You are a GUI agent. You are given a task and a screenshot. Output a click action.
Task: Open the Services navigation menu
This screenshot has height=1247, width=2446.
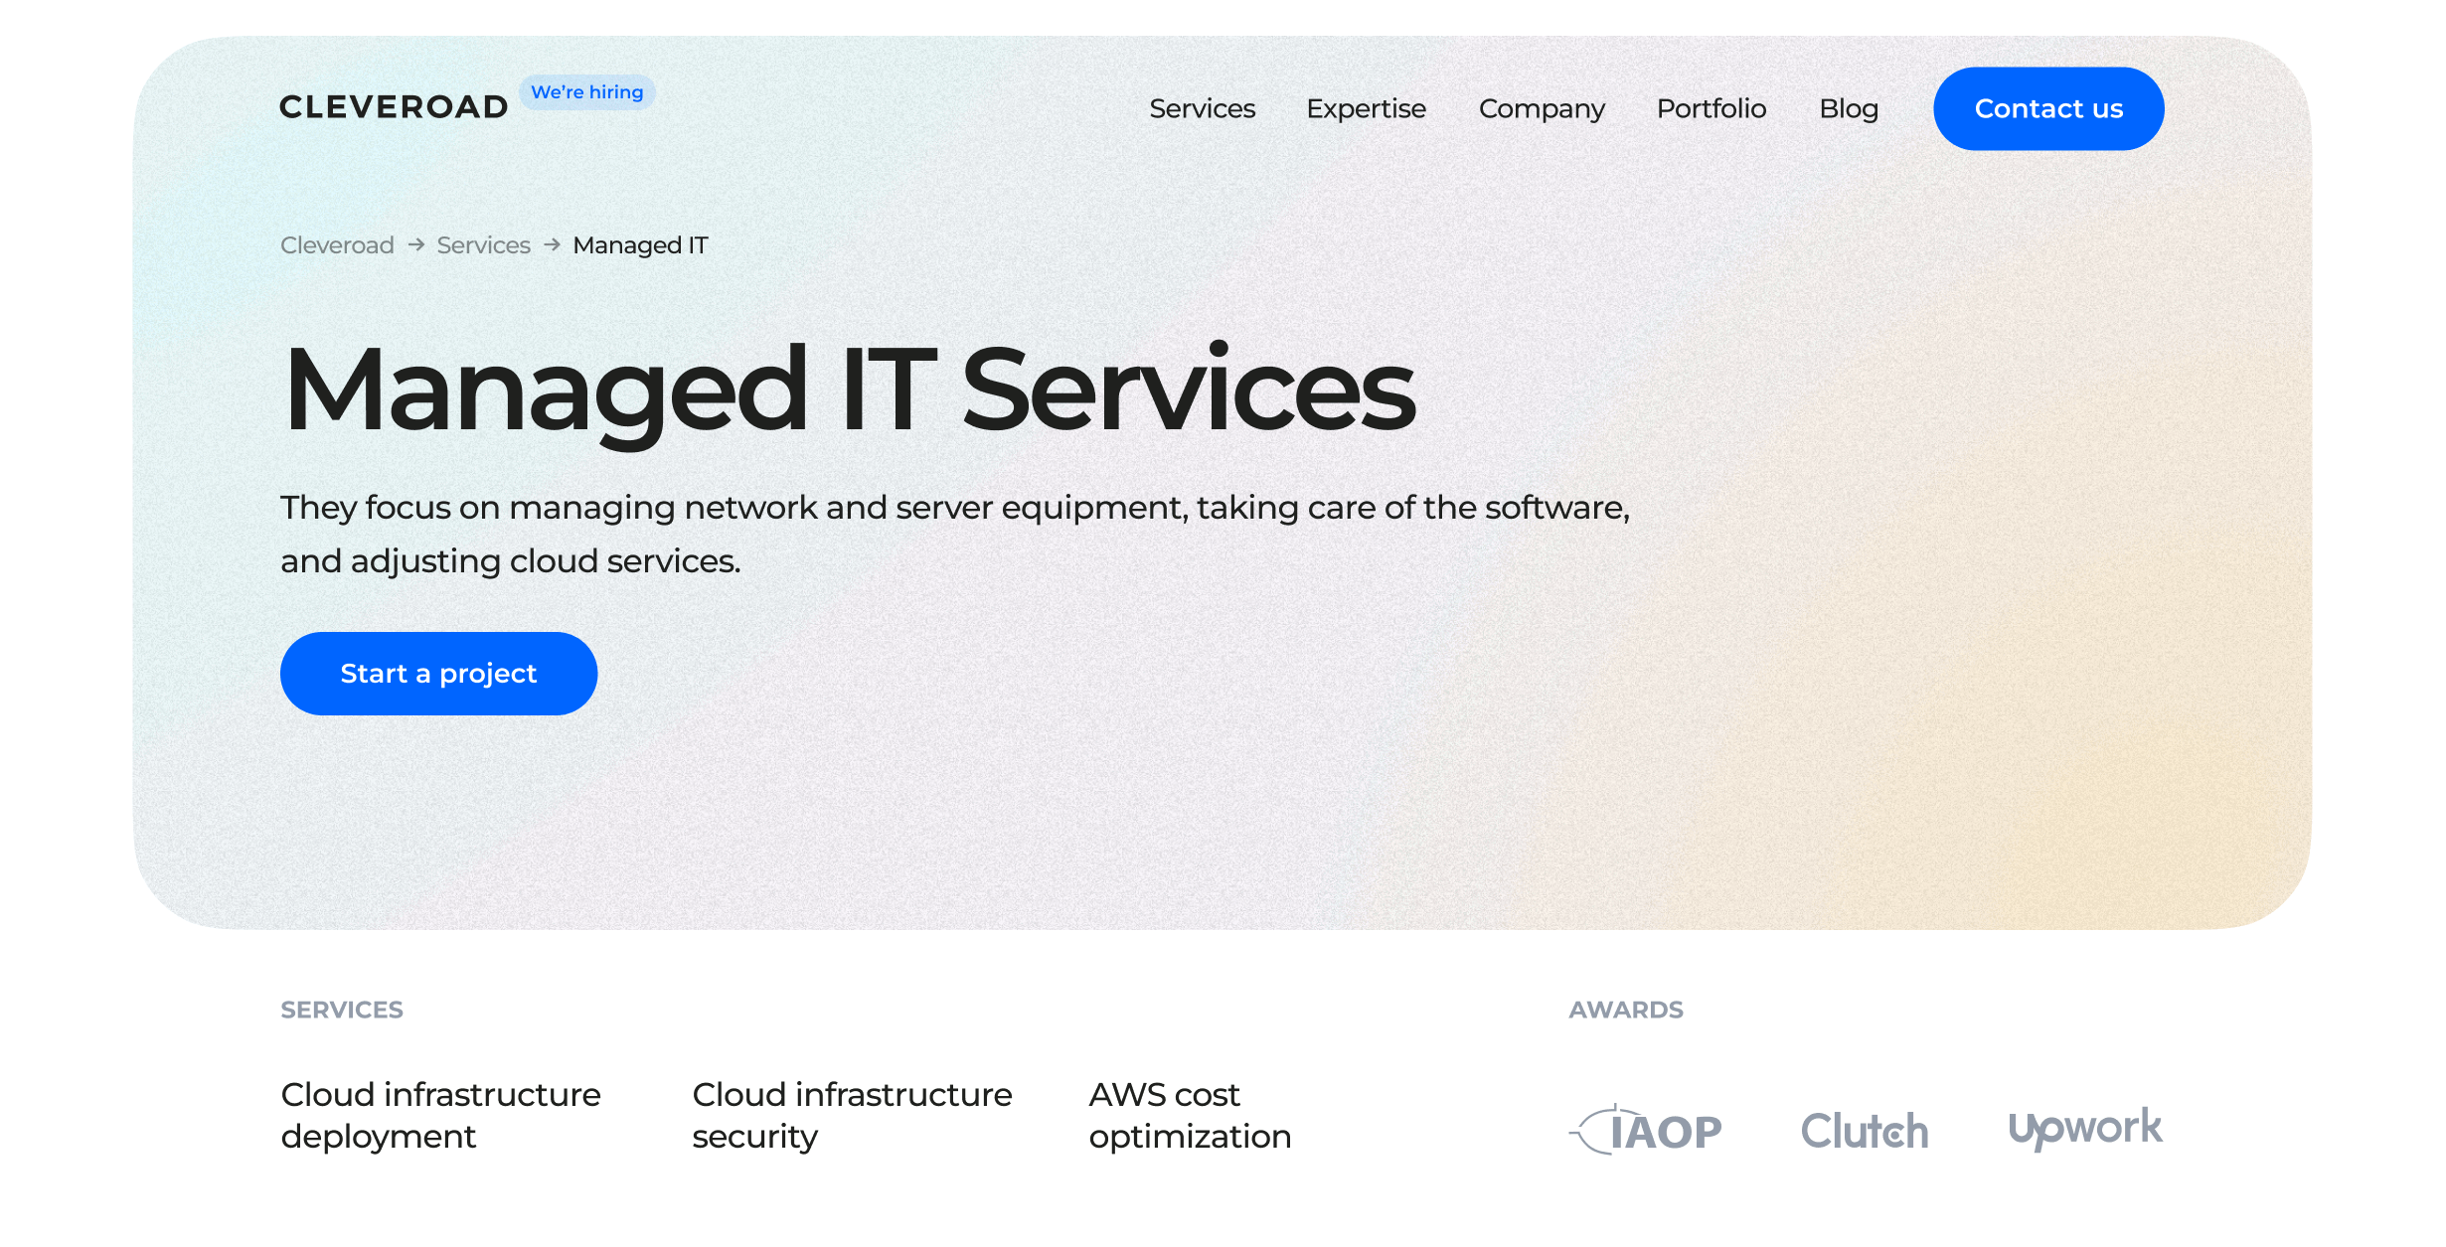(1203, 108)
